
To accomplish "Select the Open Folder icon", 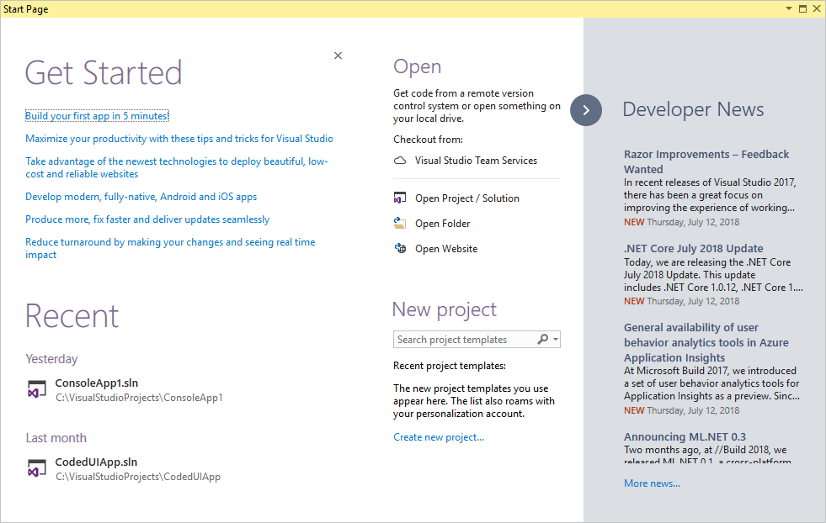I will pyautogui.click(x=400, y=223).
